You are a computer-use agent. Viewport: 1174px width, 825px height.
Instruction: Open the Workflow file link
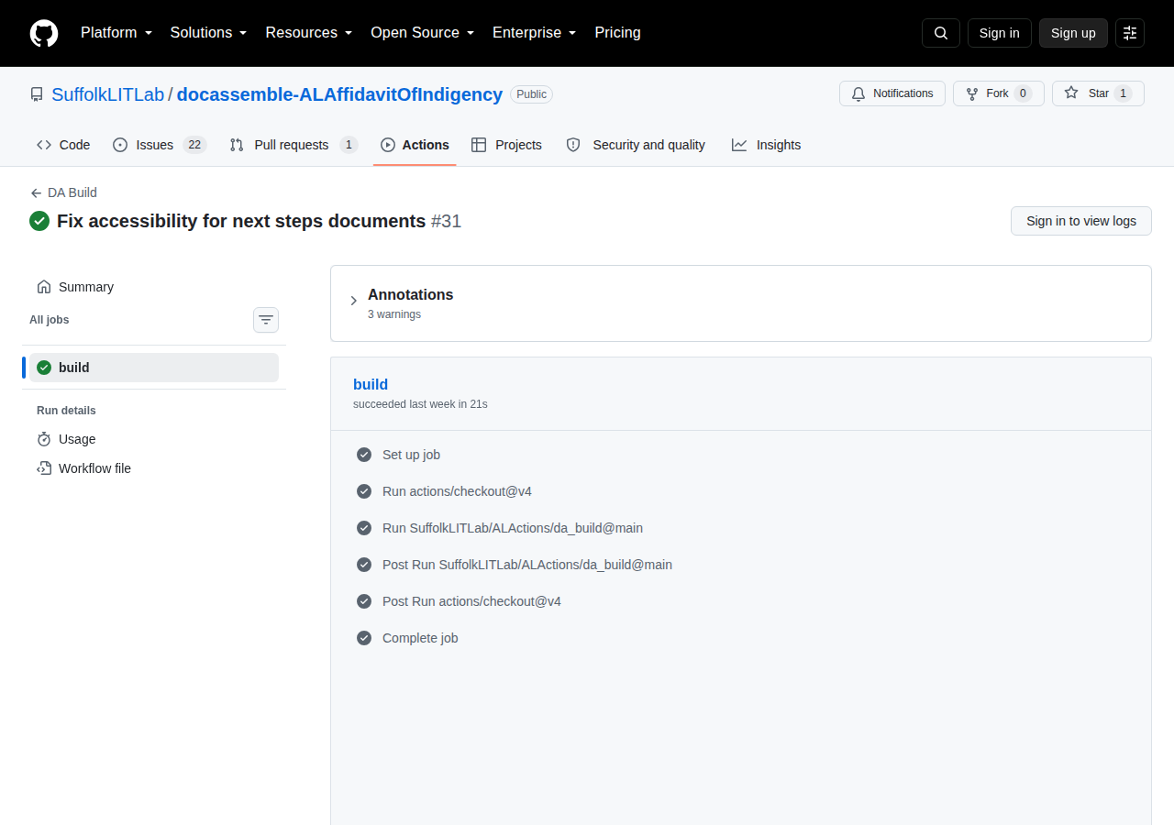point(154,468)
